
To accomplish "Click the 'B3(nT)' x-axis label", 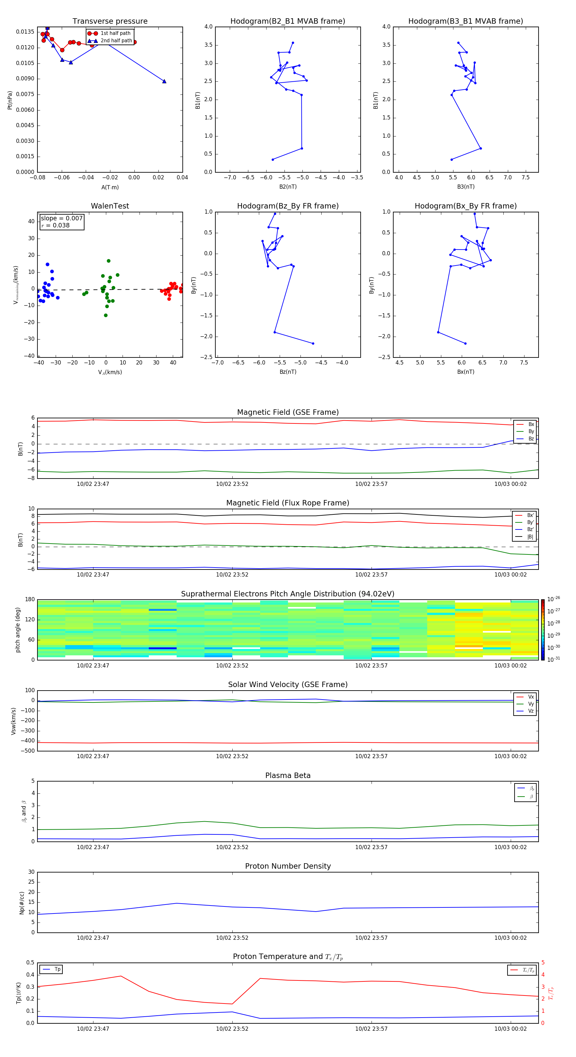I will click(x=466, y=187).
